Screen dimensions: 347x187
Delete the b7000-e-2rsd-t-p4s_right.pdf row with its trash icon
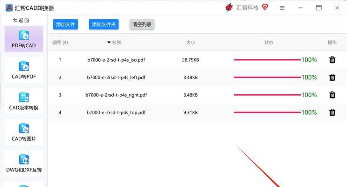332,95
